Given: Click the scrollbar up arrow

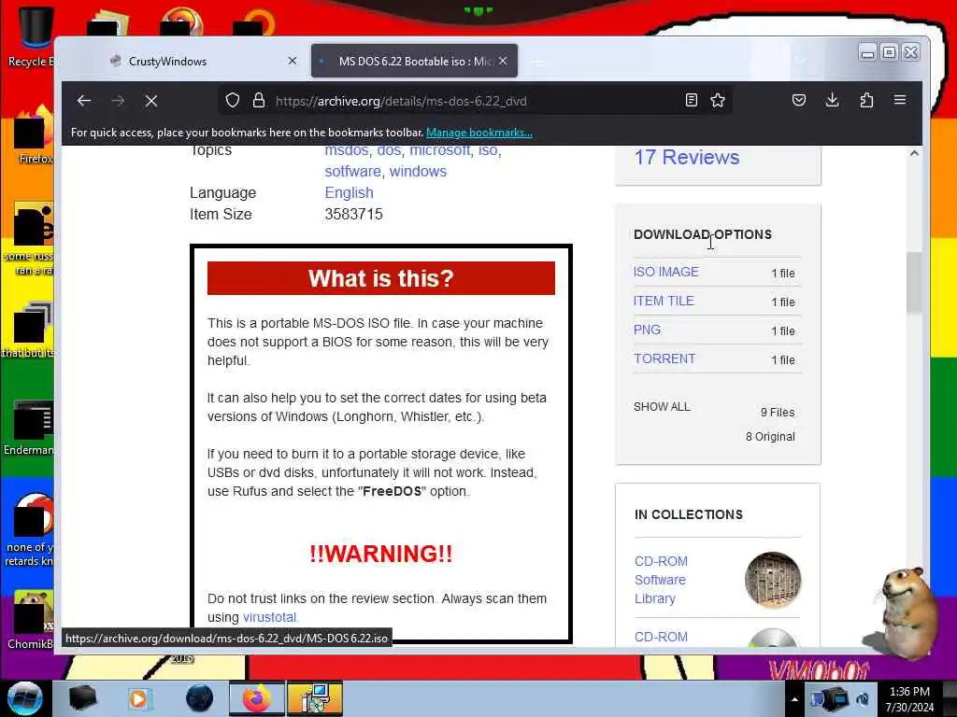Looking at the screenshot, I should pyautogui.click(x=914, y=153).
